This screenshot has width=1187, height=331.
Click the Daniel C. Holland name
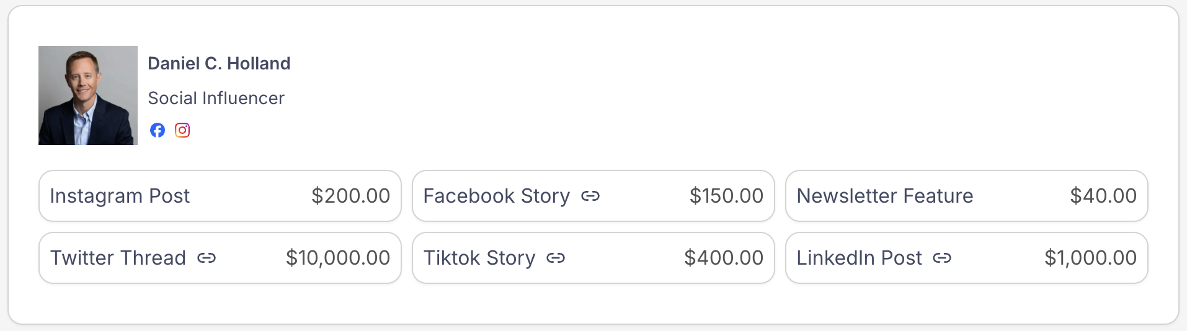coord(219,63)
